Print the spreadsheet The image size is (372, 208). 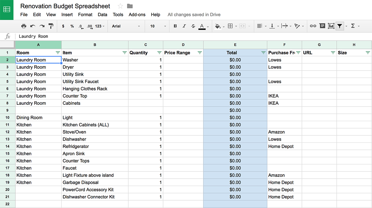click(24, 26)
